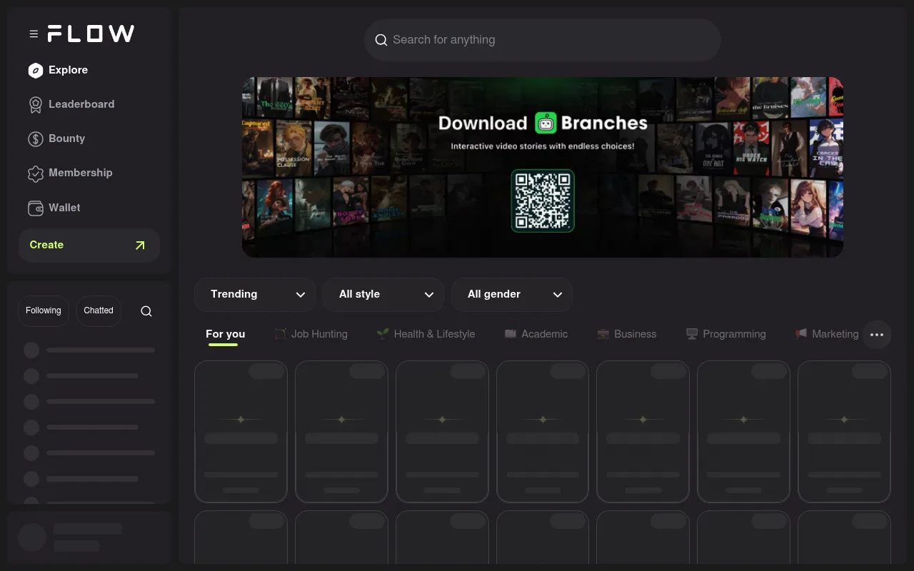The width and height of the screenshot is (914, 571).
Task: Click the Academic category icon
Action: pyautogui.click(x=510, y=334)
